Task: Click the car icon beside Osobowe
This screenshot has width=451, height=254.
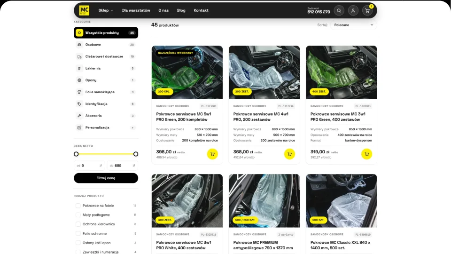Action: pos(79,45)
